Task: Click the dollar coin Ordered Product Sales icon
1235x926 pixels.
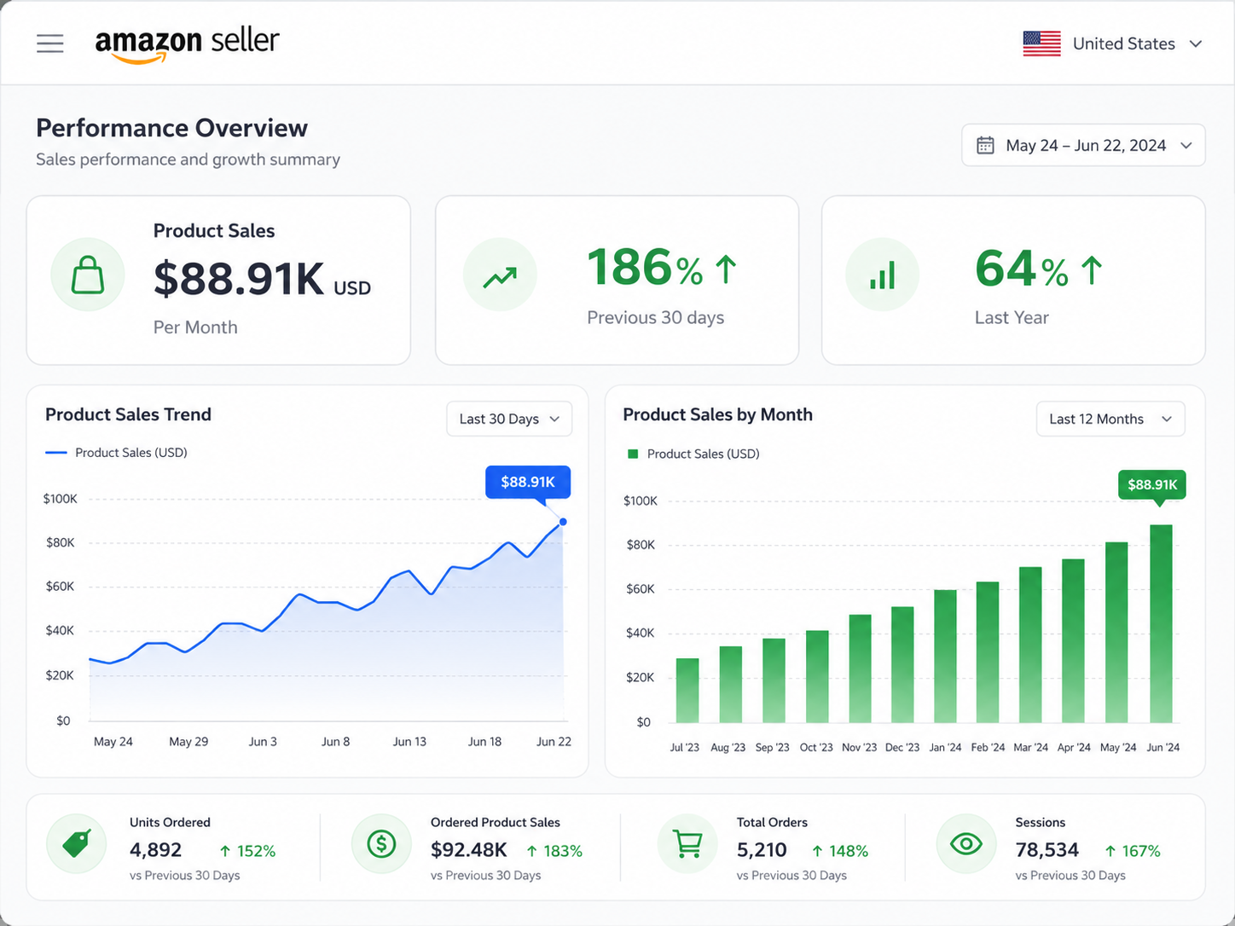Action: (381, 844)
